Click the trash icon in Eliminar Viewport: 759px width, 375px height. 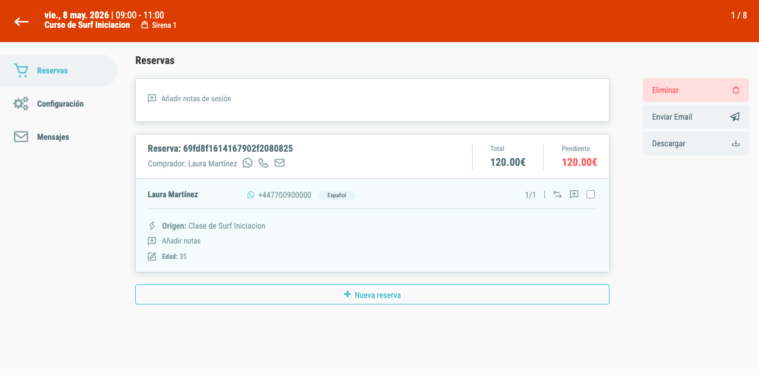tap(736, 90)
